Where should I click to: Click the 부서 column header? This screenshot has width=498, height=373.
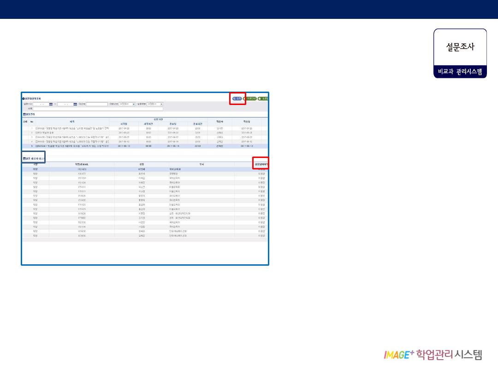(x=202, y=164)
